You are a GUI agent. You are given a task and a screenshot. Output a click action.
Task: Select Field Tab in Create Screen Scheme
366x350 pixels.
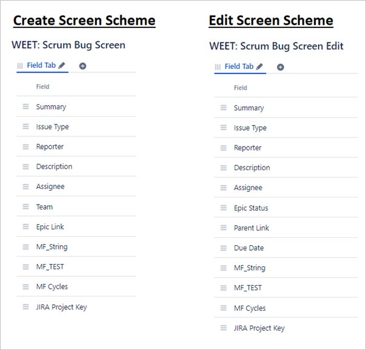click(x=41, y=65)
